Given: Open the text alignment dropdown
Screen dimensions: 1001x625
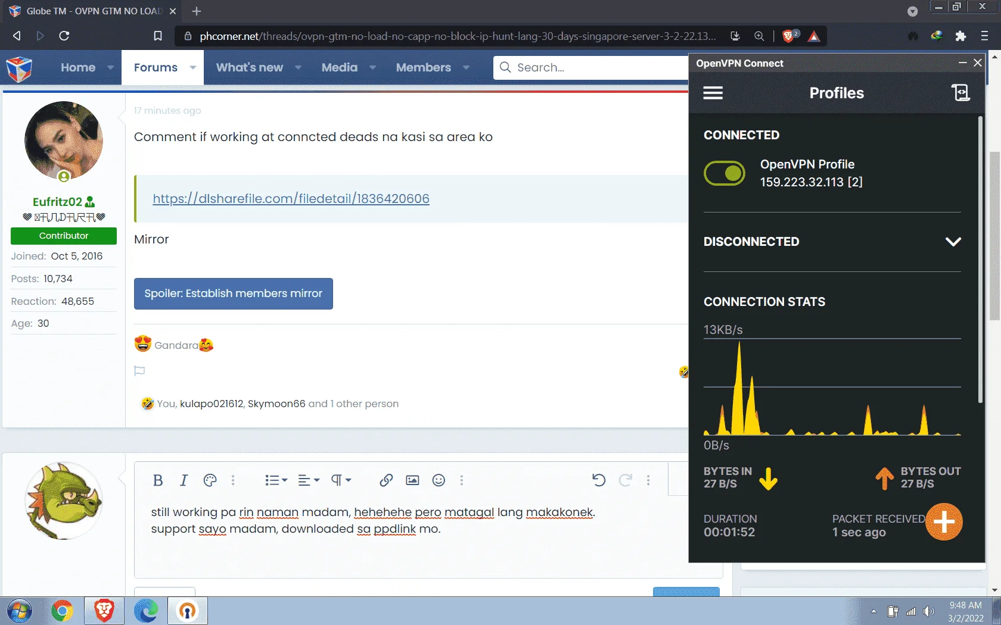Looking at the screenshot, I should point(309,480).
